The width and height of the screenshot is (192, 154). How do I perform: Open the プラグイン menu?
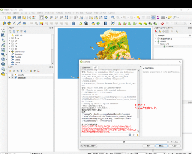pyautogui.click(x=49, y=13)
